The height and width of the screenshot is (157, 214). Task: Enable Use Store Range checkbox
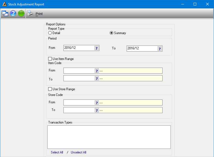click(50, 89)
